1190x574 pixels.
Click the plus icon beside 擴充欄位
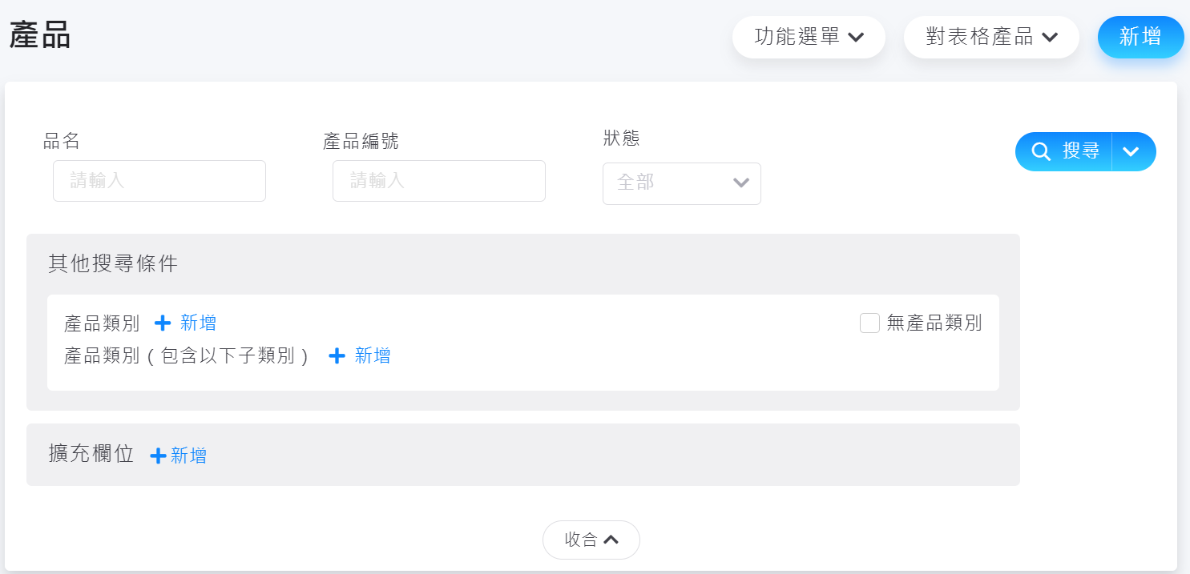[x=159, y=456]
